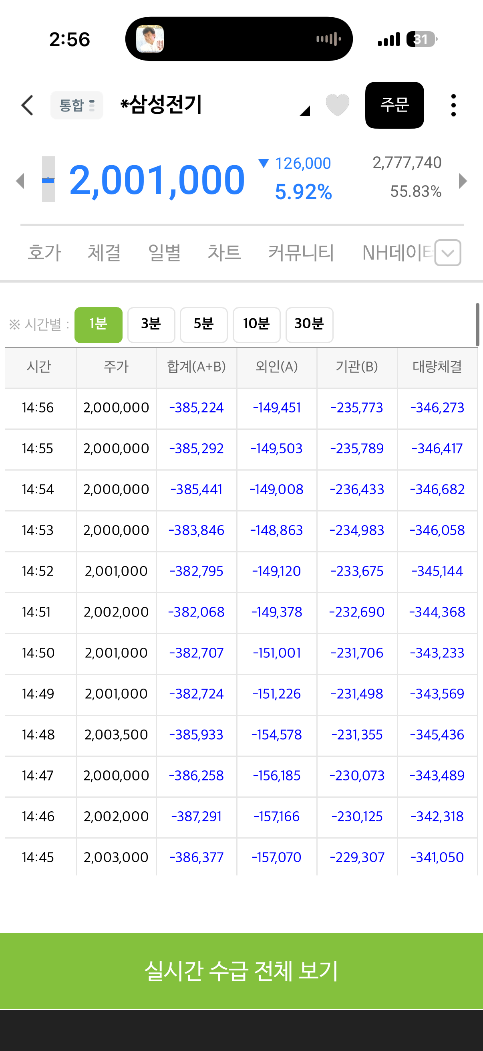Expand the tab list chevron box
483x1051 pixels.
[447, 253]
